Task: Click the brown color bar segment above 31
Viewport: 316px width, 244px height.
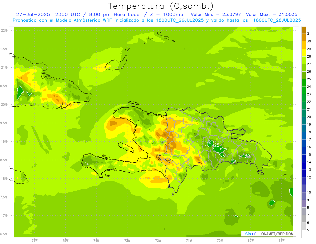Action: coord(304,30)
